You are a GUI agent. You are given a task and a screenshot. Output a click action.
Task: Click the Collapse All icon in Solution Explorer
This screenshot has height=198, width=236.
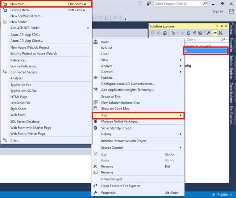tap(194, 33)
